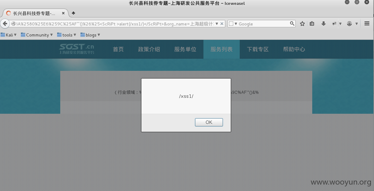The width and height of the screenshot is (374, 191).
Task: Expand the bug extension dropdown arrow
Action: pos(340,24)
